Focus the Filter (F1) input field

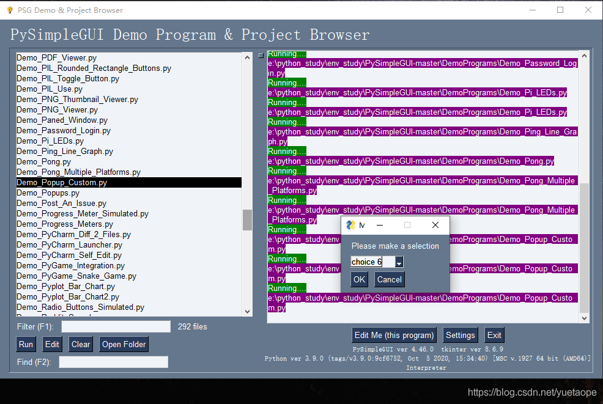pyautogui.click(x=116, y=326)
